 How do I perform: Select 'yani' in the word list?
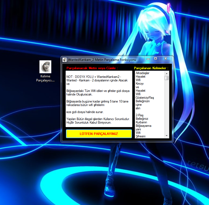pyautogui.click(x=138, y=129)
